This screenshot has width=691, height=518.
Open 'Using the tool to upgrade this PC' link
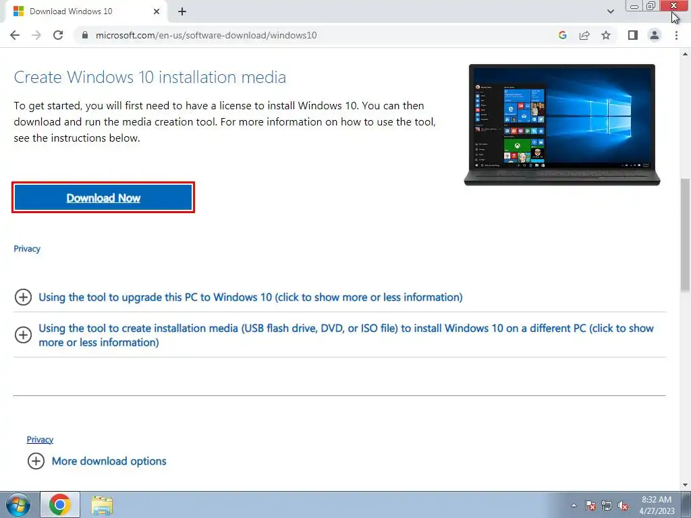[250, 297]
